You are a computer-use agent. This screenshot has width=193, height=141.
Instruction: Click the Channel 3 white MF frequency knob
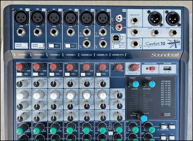point(55,95)
